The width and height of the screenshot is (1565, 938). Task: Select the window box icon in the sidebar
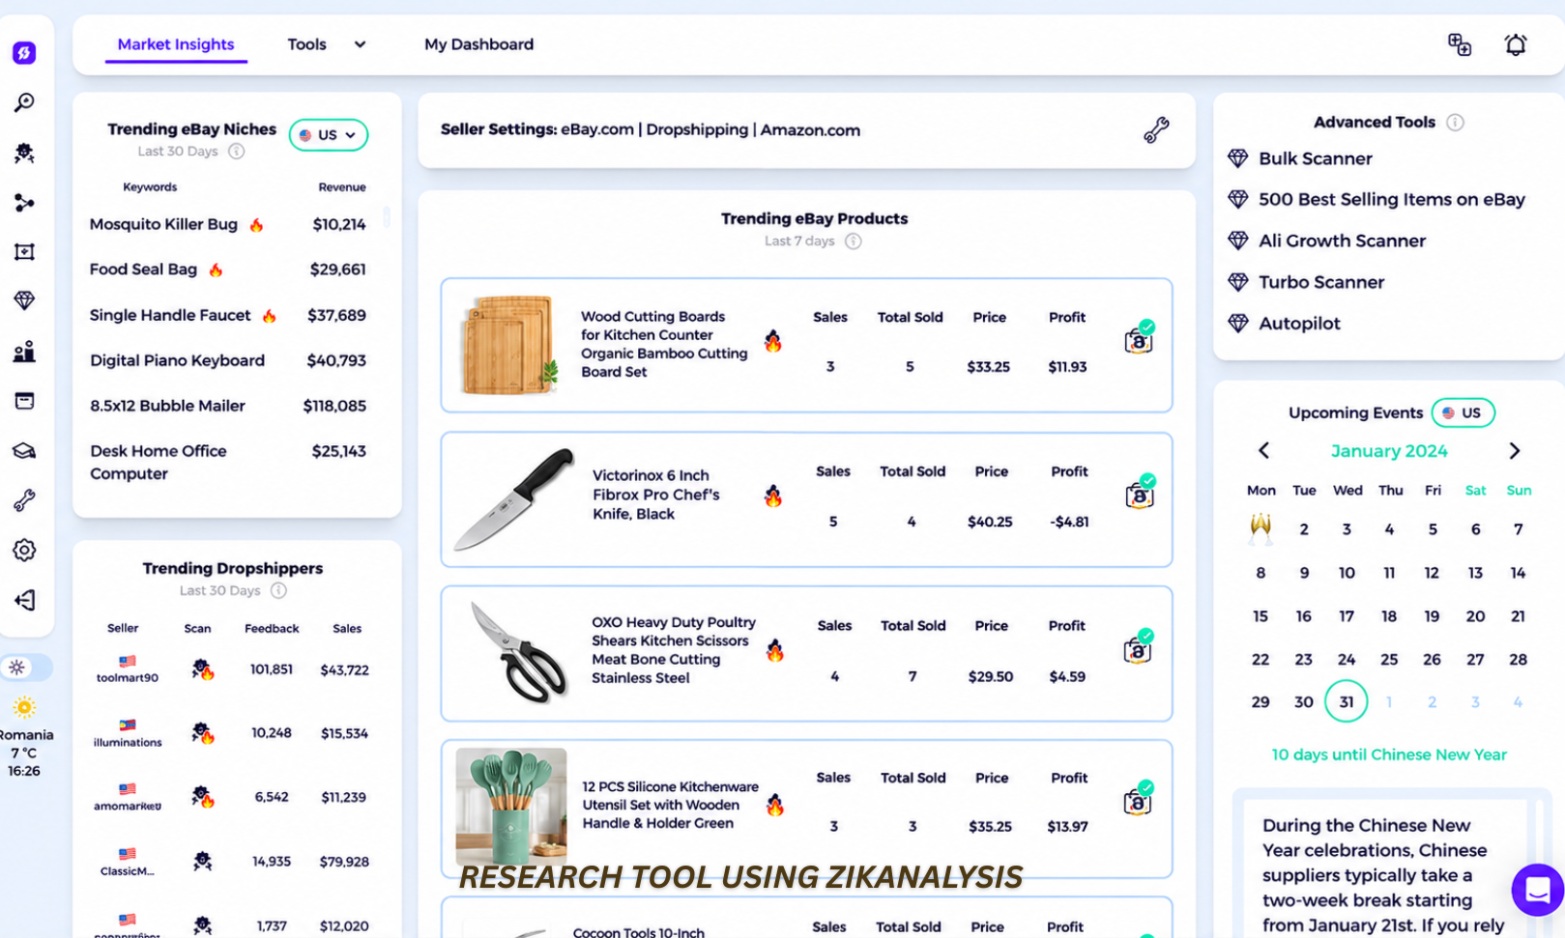pos(24,401)
